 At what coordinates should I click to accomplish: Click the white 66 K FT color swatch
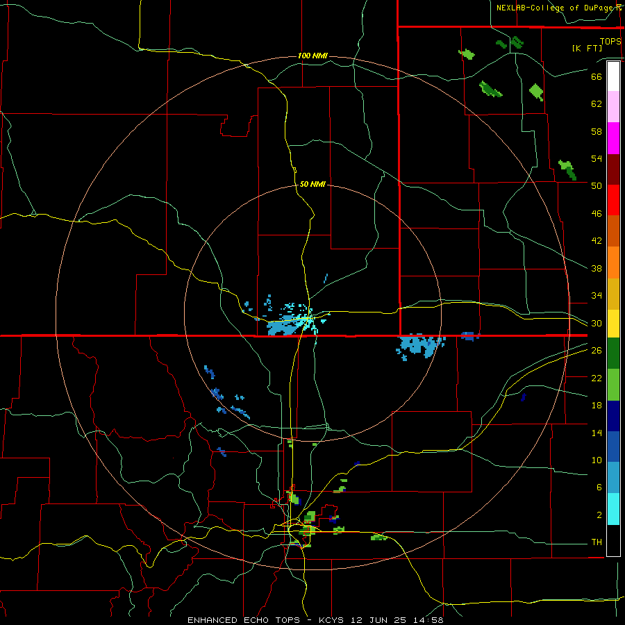(613, 76)
